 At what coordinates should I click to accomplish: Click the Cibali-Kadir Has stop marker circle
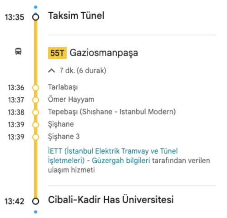[x=35, y=201]
